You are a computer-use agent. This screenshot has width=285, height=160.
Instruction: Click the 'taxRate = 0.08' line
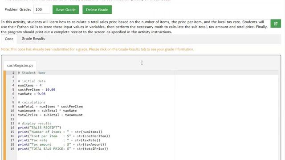point(32,94)
